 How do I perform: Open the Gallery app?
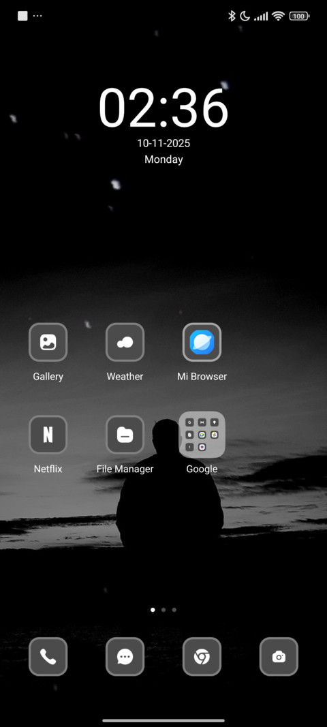pos(48,342)
